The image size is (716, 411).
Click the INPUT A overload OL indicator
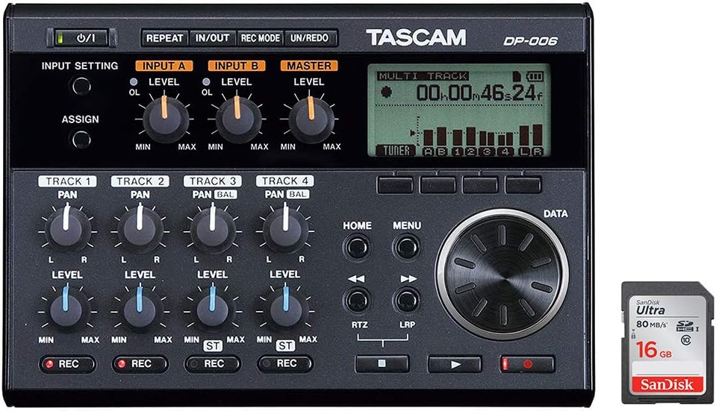click(134, 82)
